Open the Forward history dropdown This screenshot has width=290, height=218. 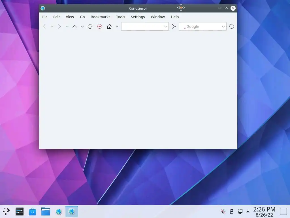[x=67, y=26]
